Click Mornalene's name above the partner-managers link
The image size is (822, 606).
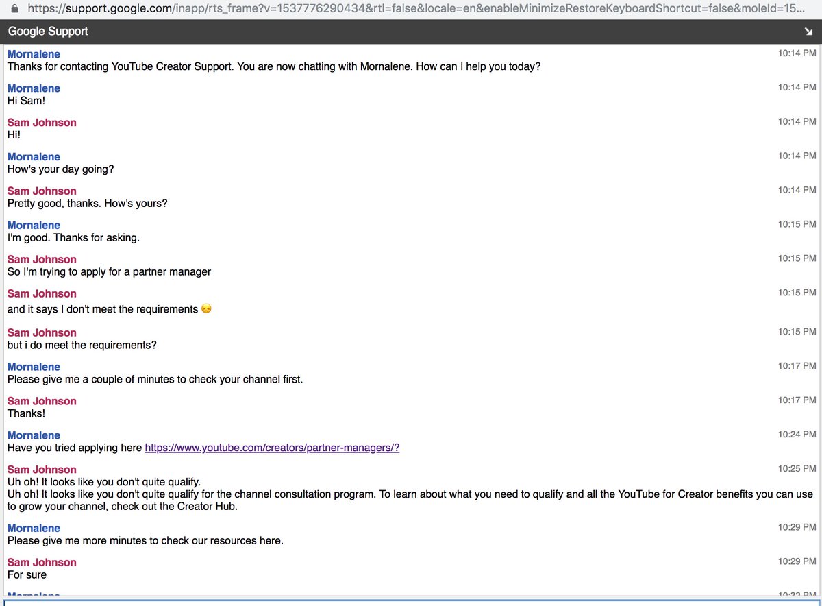pyautogui.click(x=34, y=435)
